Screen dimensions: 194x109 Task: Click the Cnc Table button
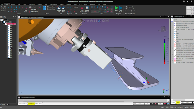[33, 7]
